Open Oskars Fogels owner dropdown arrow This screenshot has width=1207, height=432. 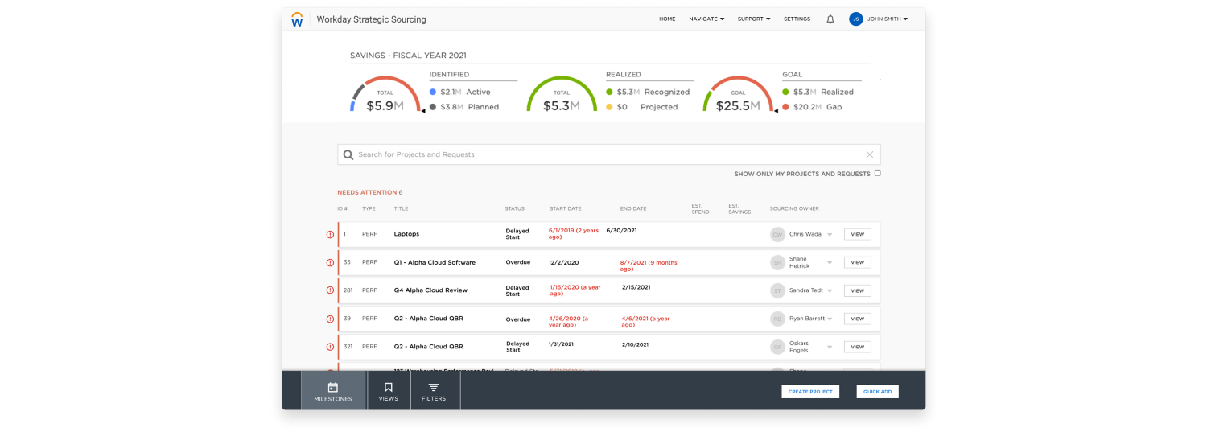click(830, 348)
